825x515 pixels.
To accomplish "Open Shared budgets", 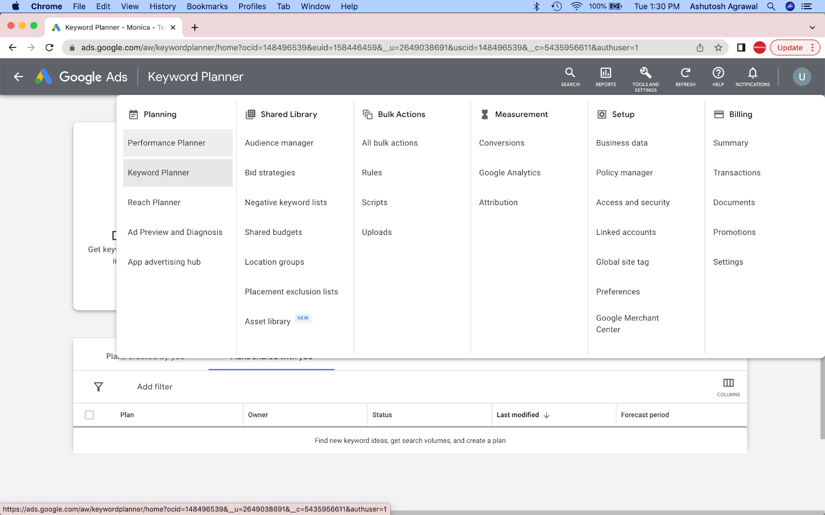I will [273, 232].
